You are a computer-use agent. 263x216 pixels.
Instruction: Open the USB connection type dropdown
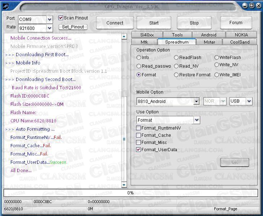tap(249, 101)
